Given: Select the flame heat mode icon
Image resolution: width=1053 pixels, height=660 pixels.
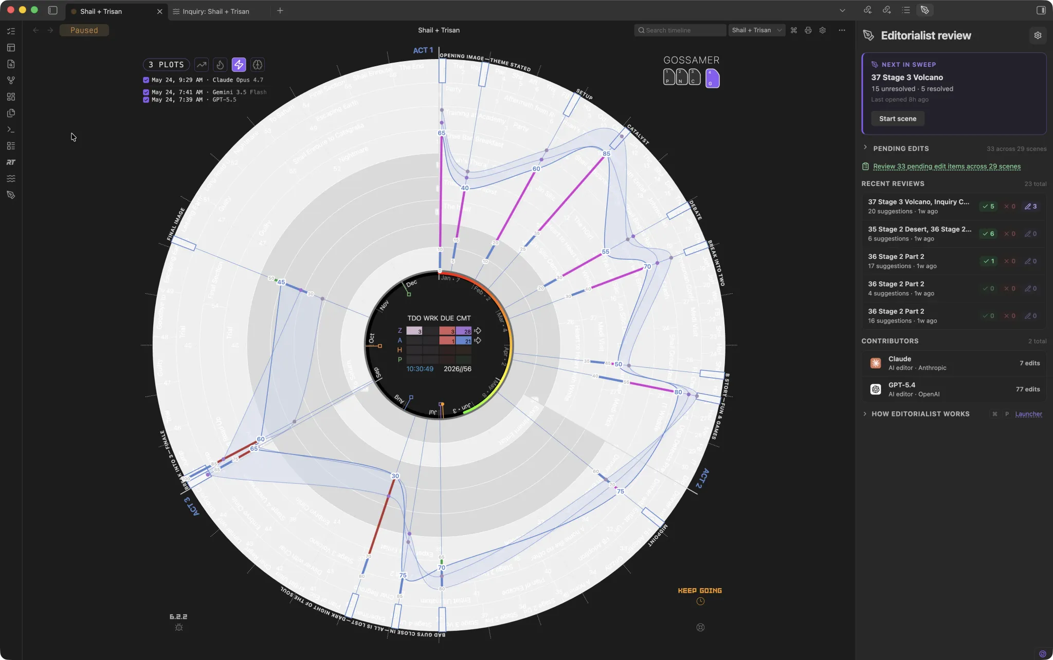Looking at the screenshot, I should pyautogui.click(x=220, y=65).
